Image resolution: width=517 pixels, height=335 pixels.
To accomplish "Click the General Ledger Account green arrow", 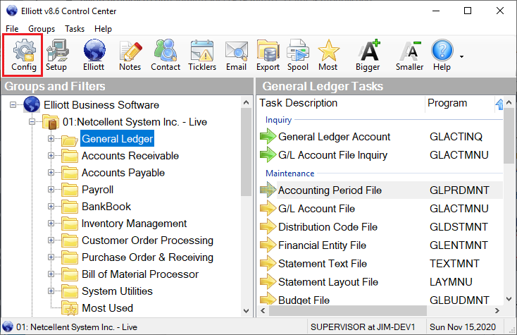I will tap(268, 136).
